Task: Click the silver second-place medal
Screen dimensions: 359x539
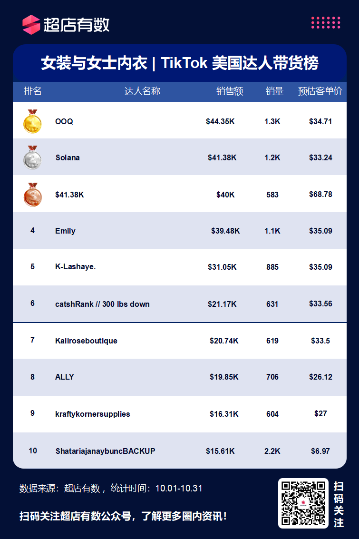Action: 32,158
